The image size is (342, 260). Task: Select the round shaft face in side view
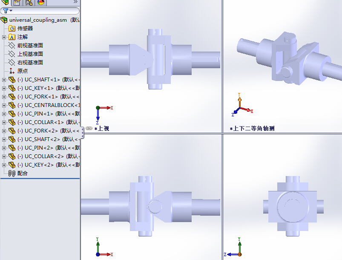point(293,207)
